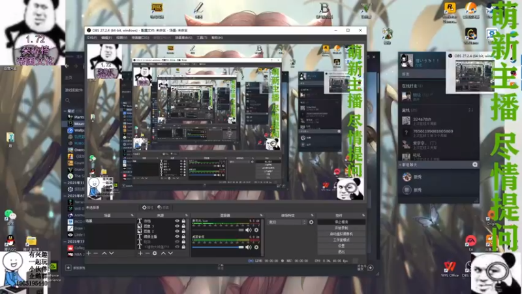Toggle visibility eye of 图像 2 source
522x294 pixels.
tap(177, 231)
